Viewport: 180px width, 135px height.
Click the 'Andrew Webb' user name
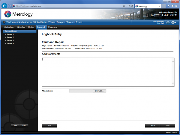pyautogui.click(x=158, y=22)
